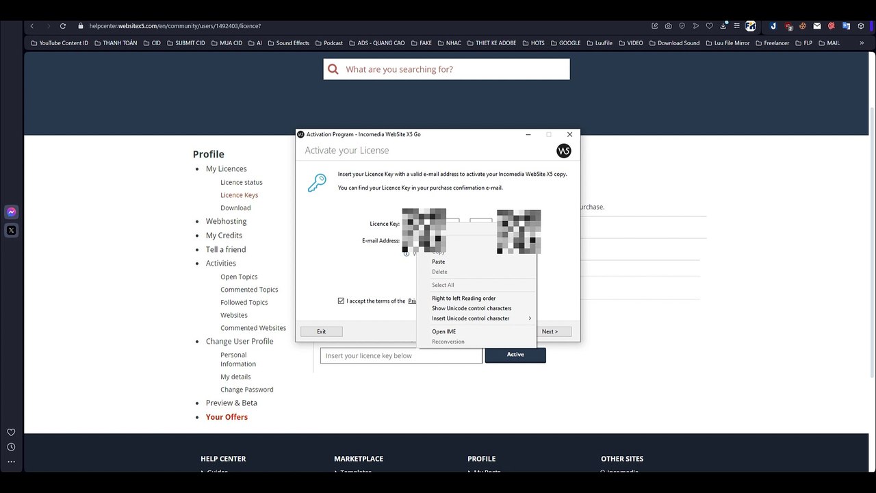Open the Tell a friend link
Image resolution: width=876 pixels, height=493 pixels.
(x=226, y=249)
